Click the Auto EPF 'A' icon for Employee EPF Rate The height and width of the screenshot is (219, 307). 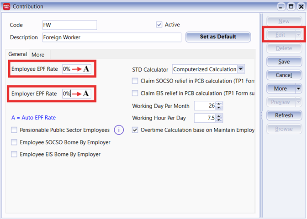[x=86, y=69]
